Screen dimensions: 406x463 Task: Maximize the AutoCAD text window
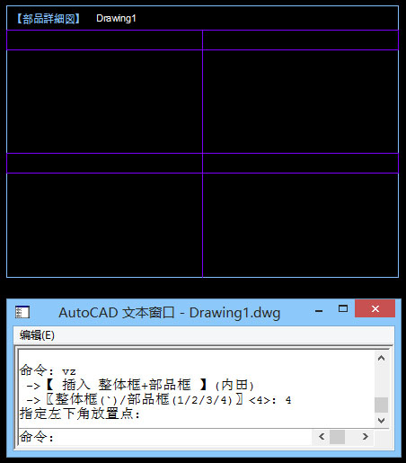(x=343, y=308)
